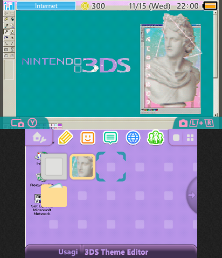Open Notifications speech bubble icon
This screenshot has height=258, width=222.
coord(110,138)
